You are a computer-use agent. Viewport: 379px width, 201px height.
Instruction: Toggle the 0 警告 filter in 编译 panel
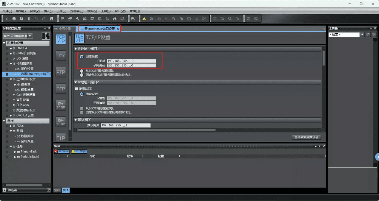coord(79,151)
